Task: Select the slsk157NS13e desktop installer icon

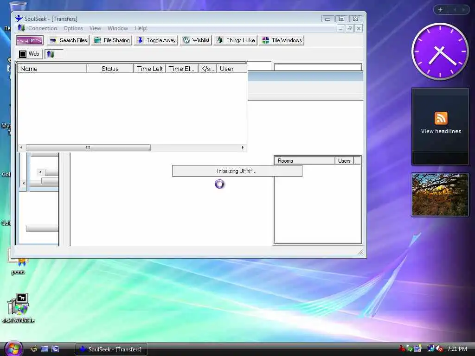Action: pyautogui.click(x=18, y=308)
